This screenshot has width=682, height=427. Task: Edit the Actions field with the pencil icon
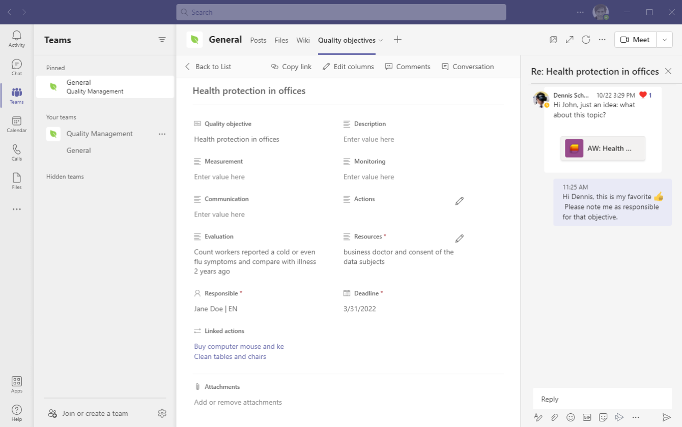click(459, 201)
